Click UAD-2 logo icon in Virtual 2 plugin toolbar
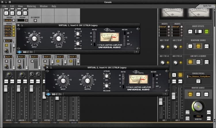 pyautogui.click(x=48, y=94)
